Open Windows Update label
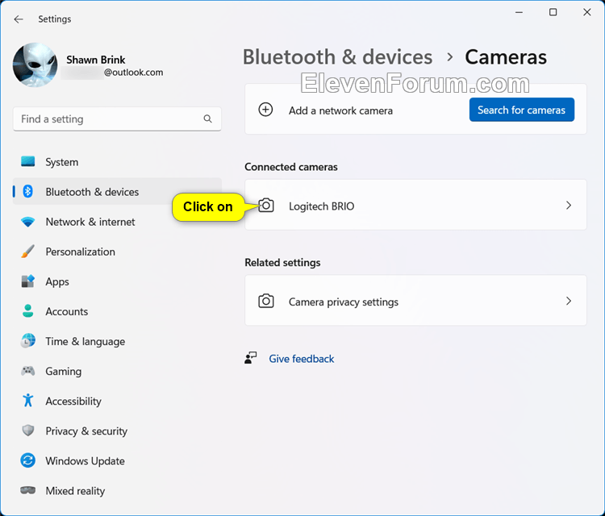The width and height of the screenshot is (605, 516). point(85,461)
